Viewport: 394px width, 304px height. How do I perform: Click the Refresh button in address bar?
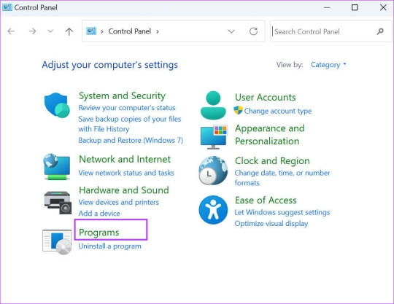point(253,31)
